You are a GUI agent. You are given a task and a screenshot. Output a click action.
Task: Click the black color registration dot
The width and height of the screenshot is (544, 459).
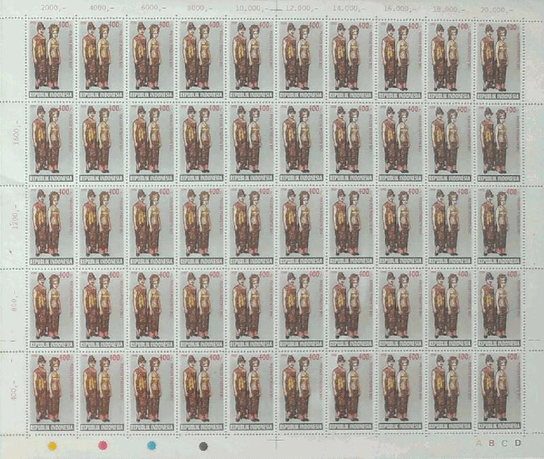203,446
